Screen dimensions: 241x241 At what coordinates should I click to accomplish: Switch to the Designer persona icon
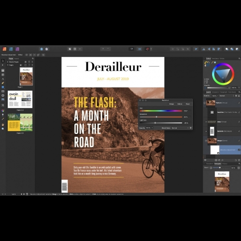tap(11, 49)
